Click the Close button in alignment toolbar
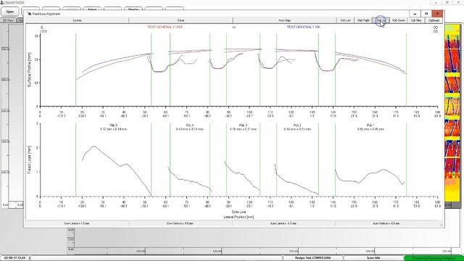The image size is (464, 261). (x=181, y=20)
